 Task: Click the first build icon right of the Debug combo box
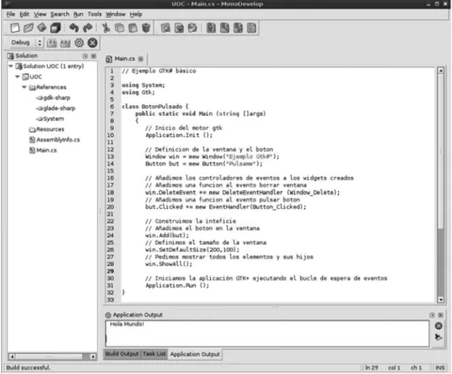click(x=52, y=43)
